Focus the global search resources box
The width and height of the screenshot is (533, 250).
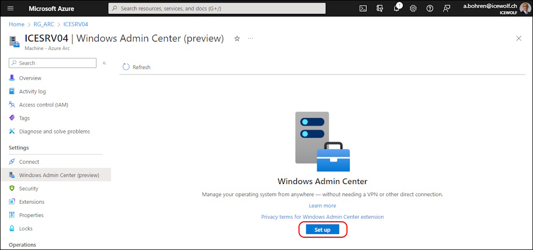coord(217,9)
